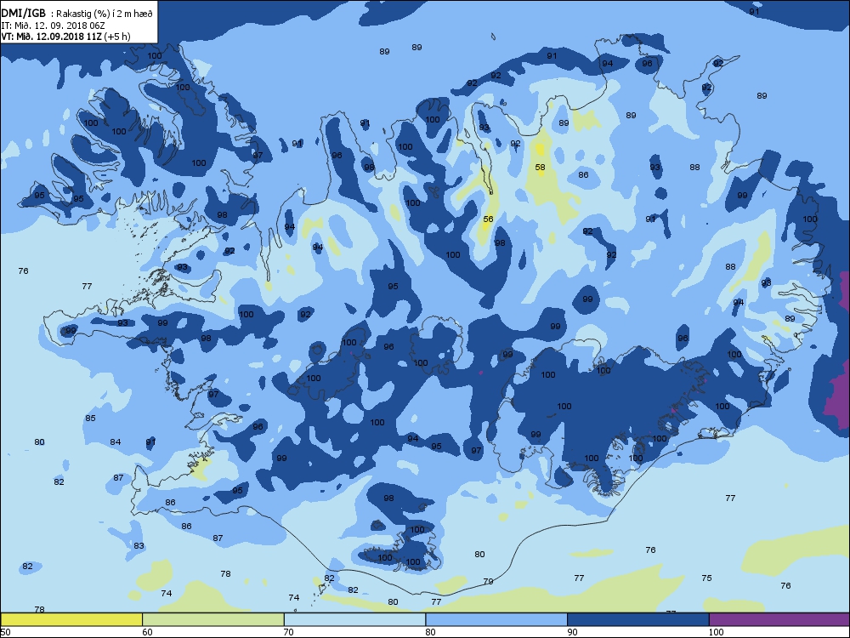Image resolution: width=850 pixels, height=638 pixels.
Task: Click the legend scale label "50"
Action: pos(5,631)
